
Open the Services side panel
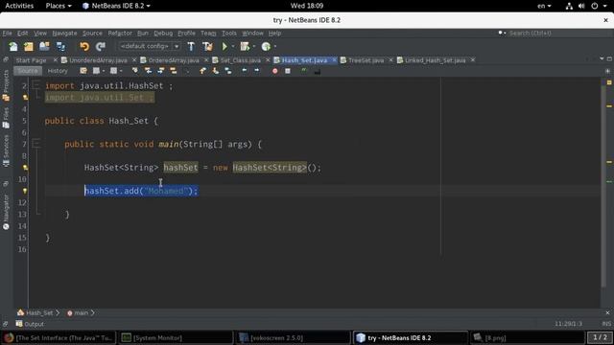(6, 151)
